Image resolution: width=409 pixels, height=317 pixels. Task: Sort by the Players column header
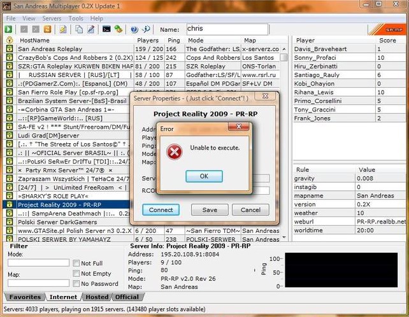coord(150,40)
